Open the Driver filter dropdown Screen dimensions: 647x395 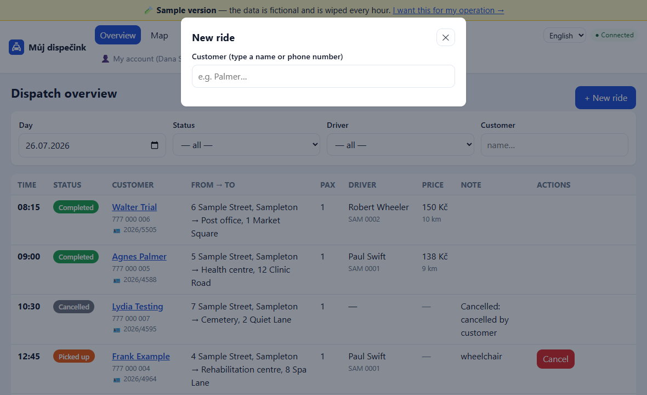point(400,145)
